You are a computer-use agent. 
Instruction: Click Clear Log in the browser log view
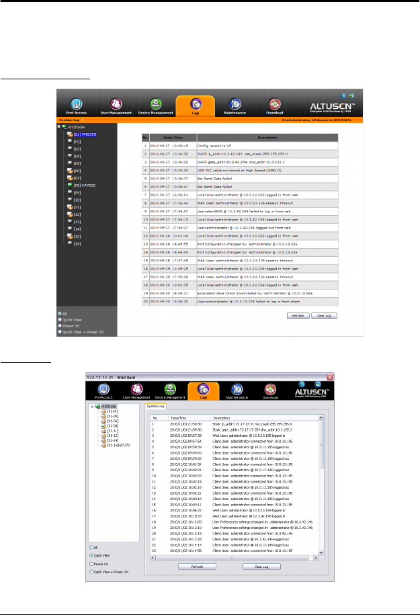tap(324, 316)
